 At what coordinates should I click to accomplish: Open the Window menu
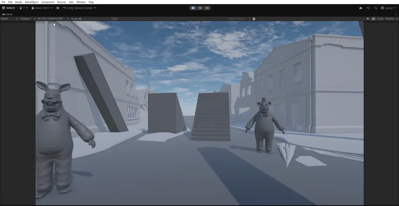[x=81, y=2]
